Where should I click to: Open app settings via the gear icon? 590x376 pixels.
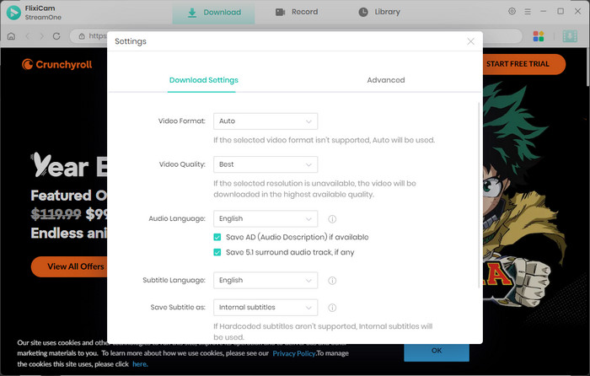click(512, 12)
